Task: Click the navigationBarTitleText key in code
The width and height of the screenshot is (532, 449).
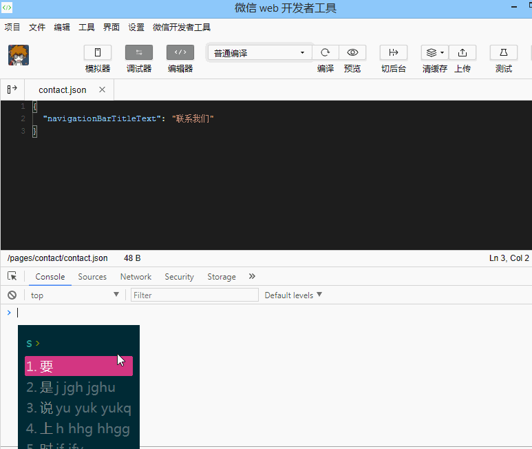Action: click(x=101, y=118)
